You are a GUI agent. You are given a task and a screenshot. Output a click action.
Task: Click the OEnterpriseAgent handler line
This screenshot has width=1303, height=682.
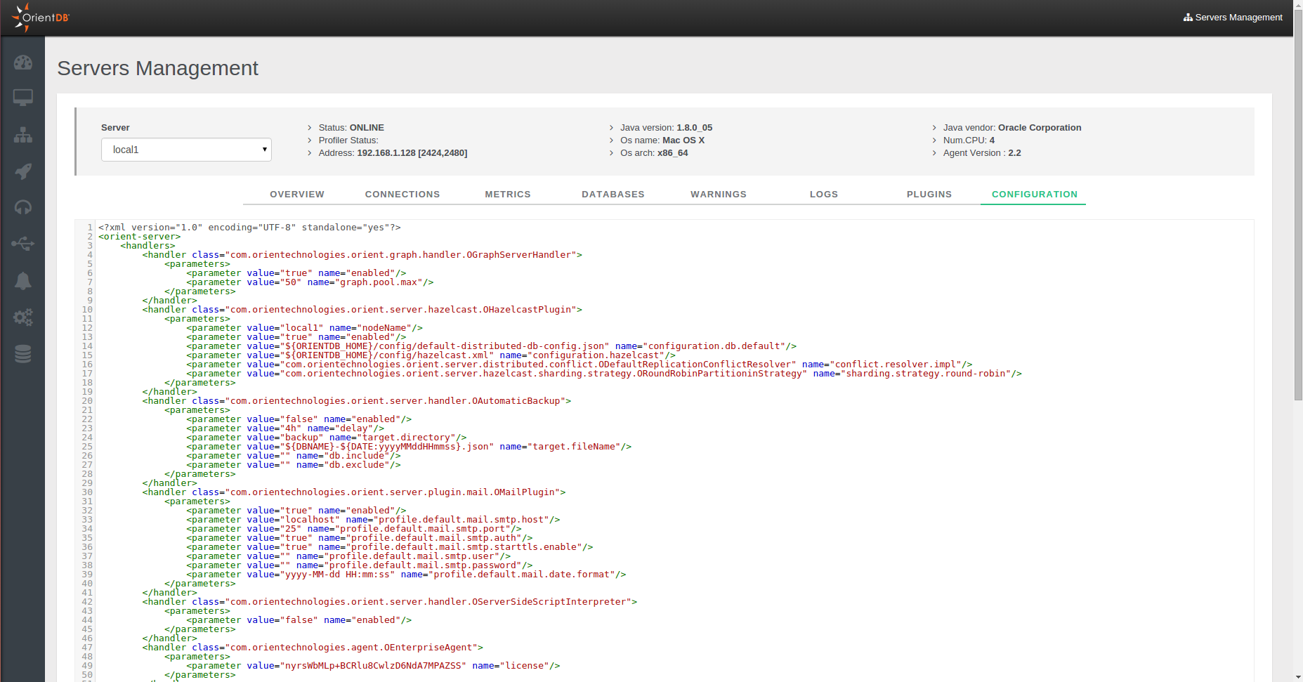pyautogui.click(x=313, y=648)
